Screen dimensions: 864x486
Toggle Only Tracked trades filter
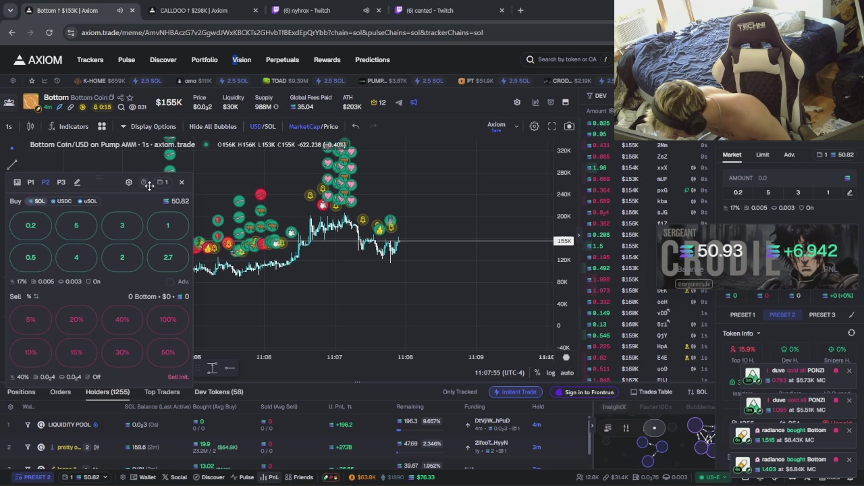point(460,392)
